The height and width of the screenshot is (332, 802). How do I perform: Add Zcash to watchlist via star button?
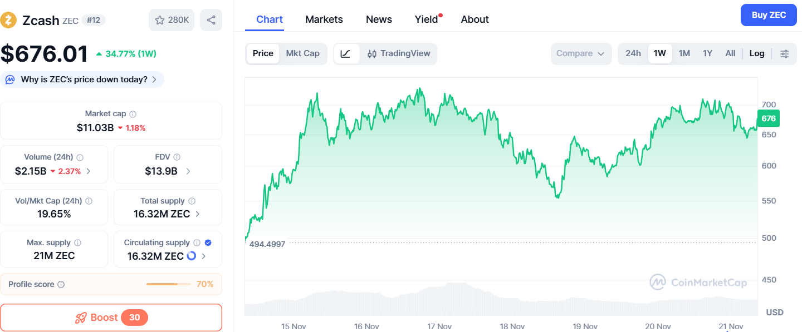[x=172, y=20]
